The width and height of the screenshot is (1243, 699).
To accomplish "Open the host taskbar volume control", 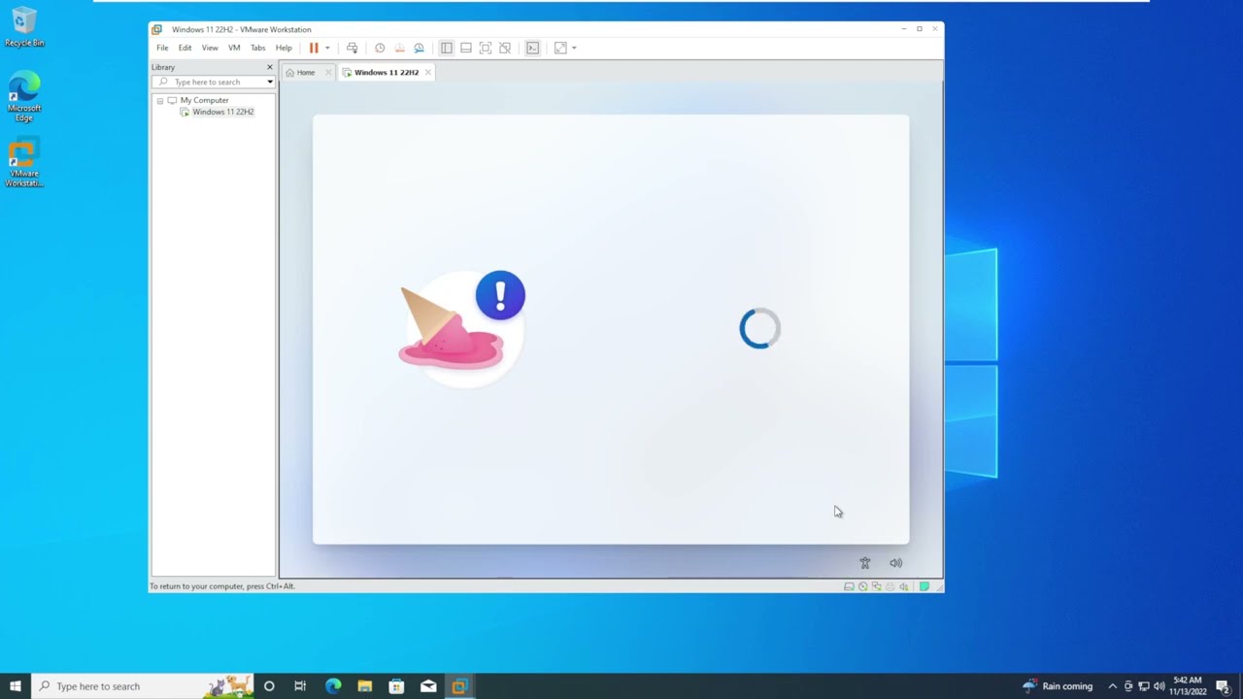I will 1159,686.
